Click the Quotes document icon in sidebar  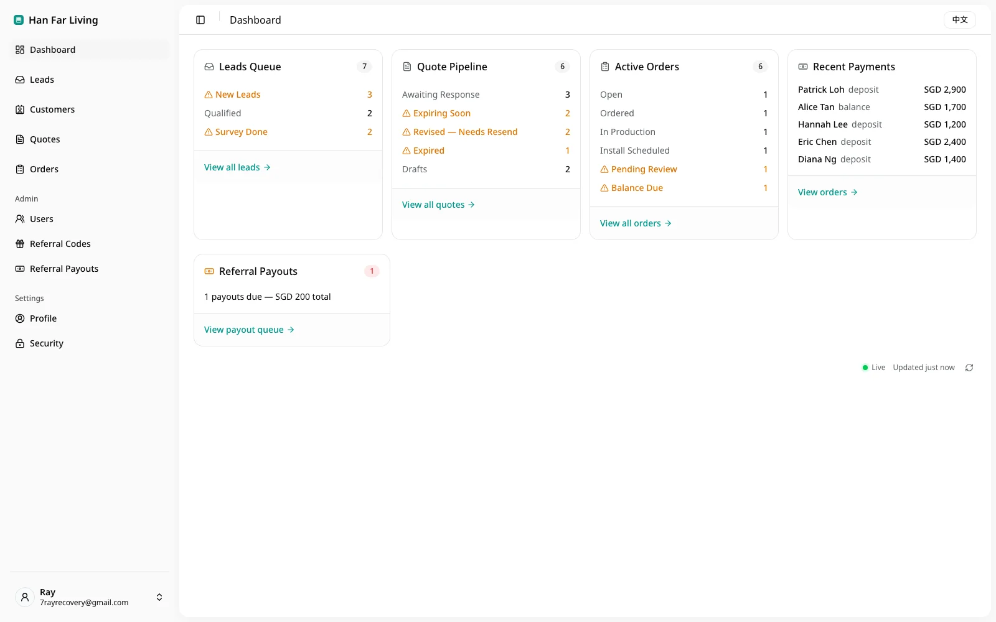tap(20, 139)
